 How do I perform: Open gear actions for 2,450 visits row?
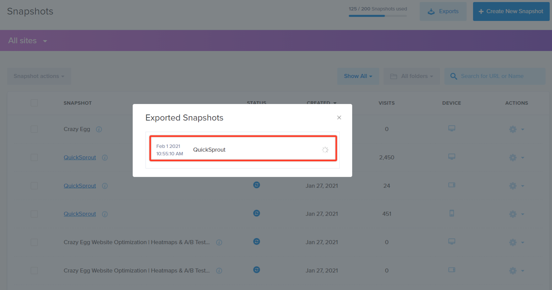coord(513,158)
